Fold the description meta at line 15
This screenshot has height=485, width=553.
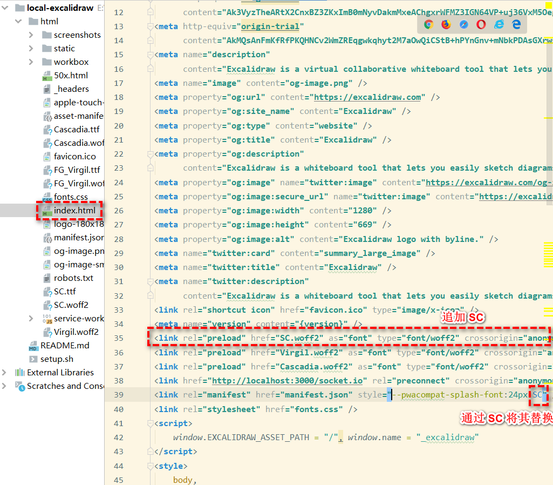tap(151, 55)
